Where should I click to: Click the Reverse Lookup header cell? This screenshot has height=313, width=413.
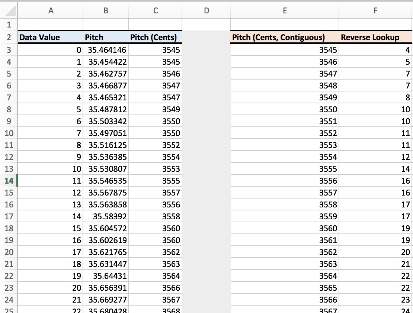click(x=375, y=37)
